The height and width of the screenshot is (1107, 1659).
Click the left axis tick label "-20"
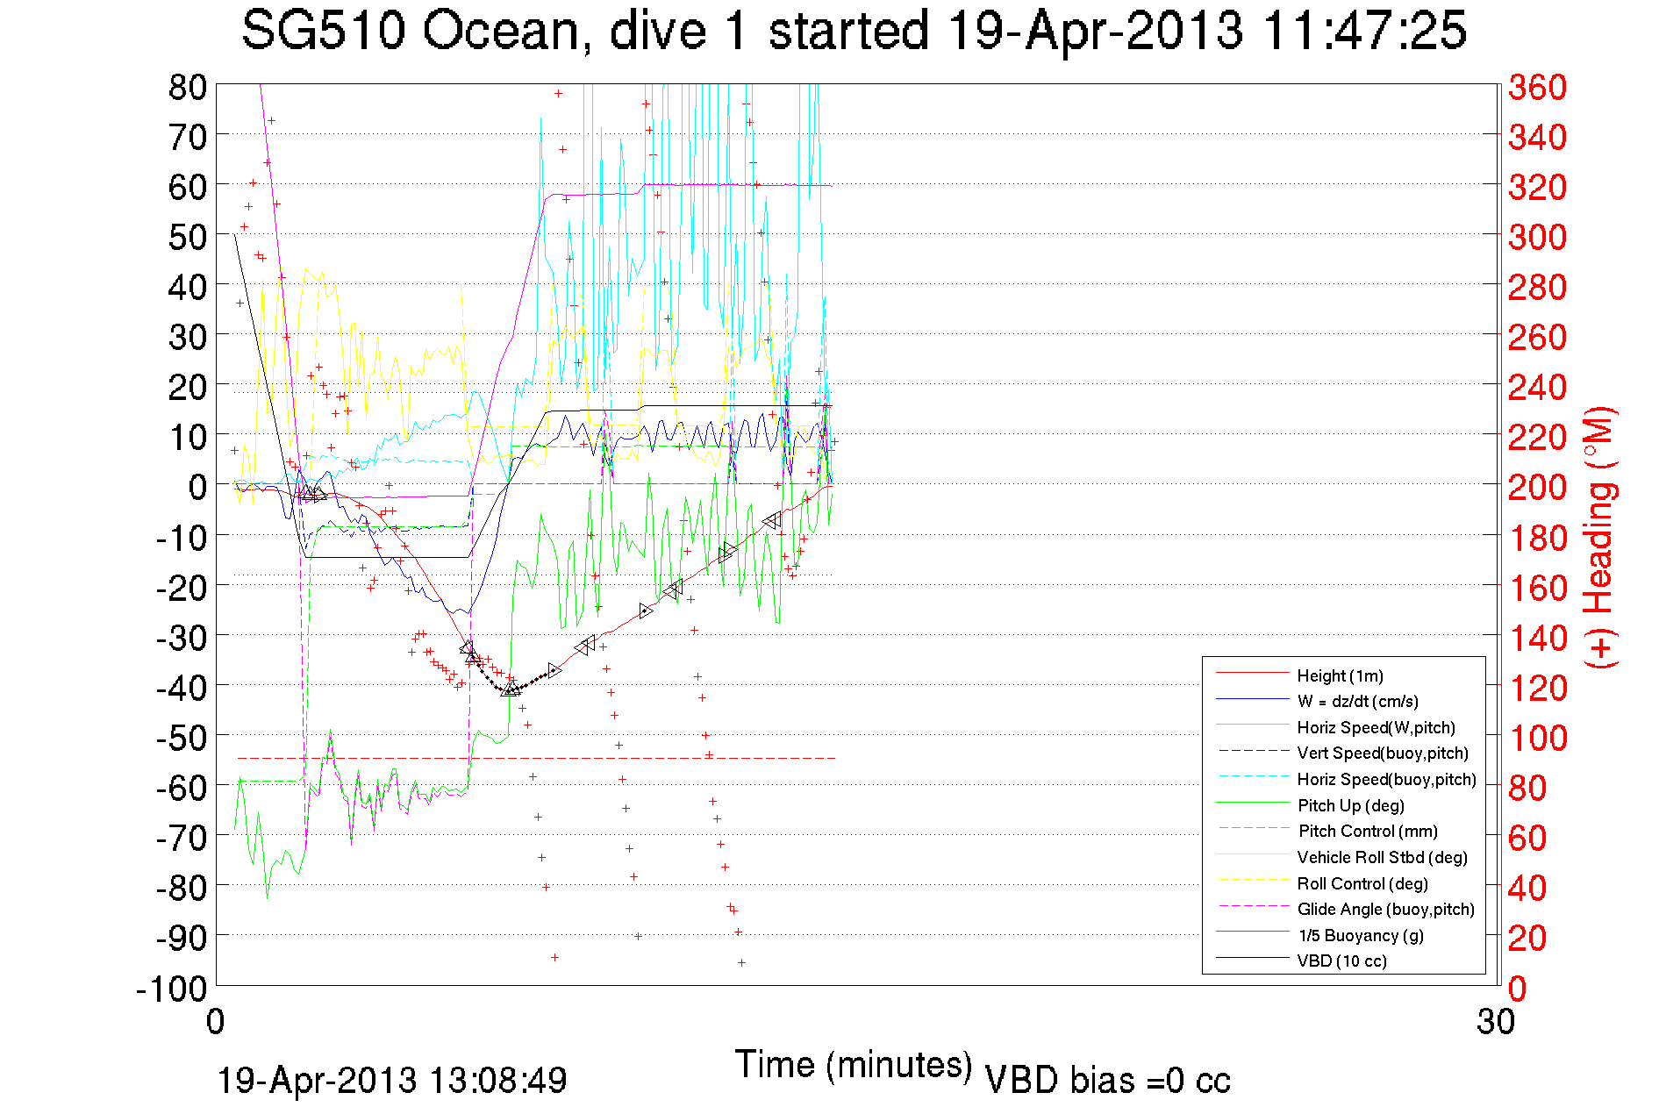[181, 587]
